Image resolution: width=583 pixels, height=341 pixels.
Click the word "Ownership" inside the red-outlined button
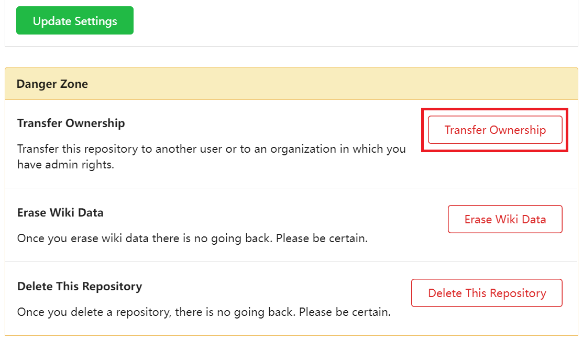518,130
